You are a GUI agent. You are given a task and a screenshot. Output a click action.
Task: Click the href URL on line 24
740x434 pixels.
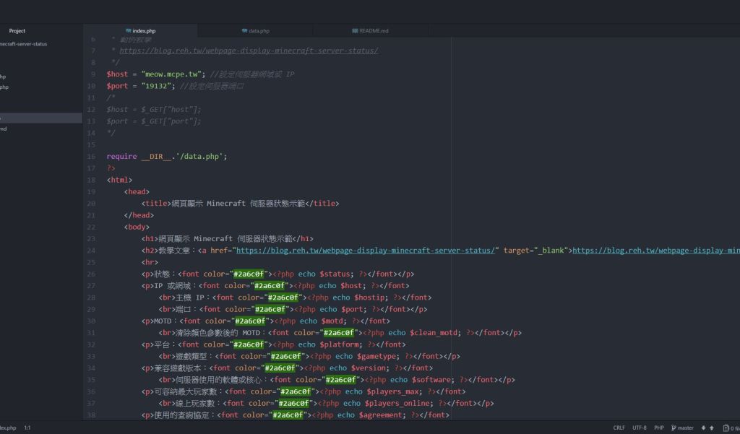click(x=366, y=251)
